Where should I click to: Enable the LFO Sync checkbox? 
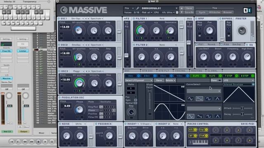(136, 100)
